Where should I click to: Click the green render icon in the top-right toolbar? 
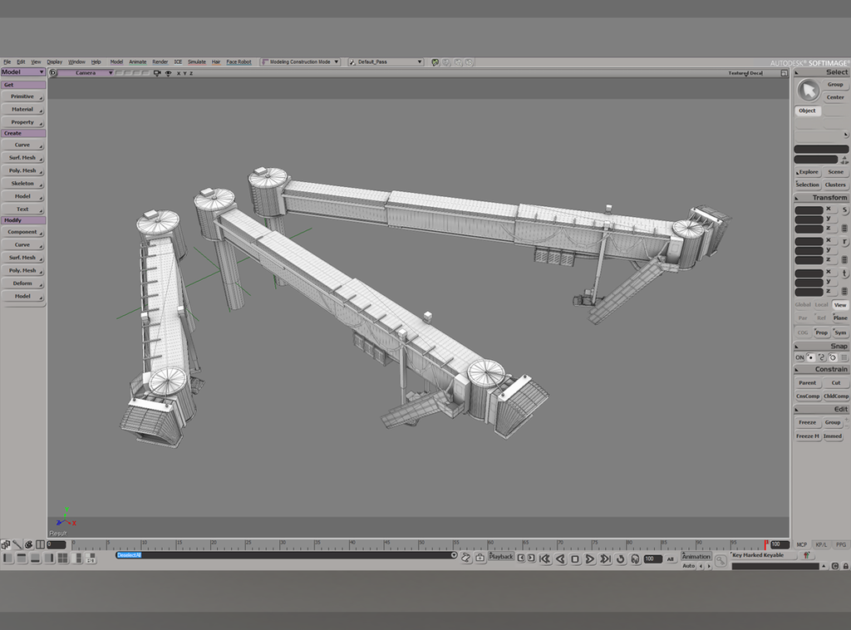434,61
